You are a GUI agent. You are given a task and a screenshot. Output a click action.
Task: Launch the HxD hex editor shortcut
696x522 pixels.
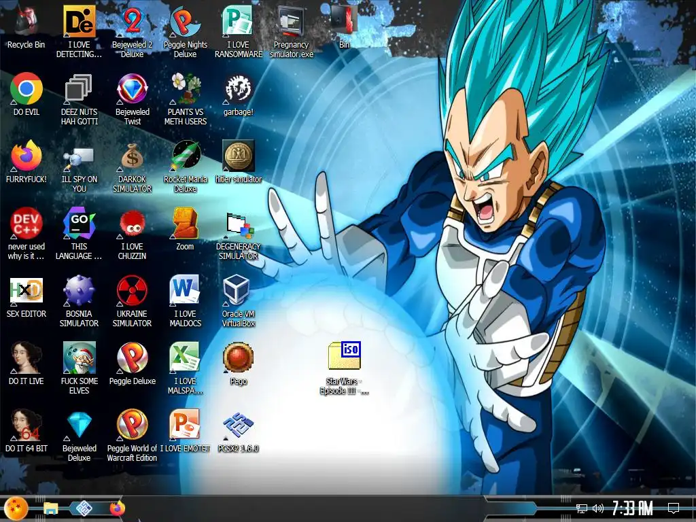pyautogui.click(x=27, y=290)
